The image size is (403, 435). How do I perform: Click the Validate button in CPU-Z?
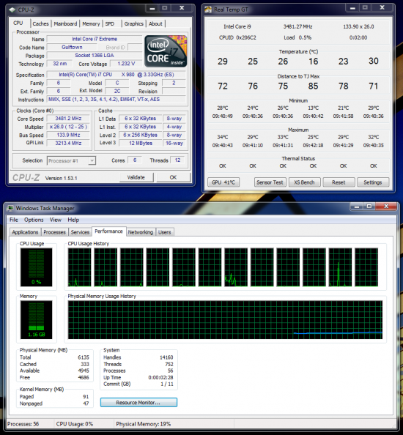coord(136,177)
